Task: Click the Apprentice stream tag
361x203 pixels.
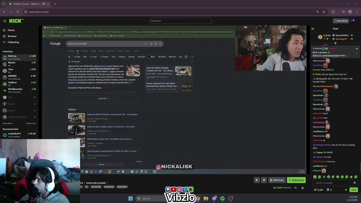Action: point(122,187)
